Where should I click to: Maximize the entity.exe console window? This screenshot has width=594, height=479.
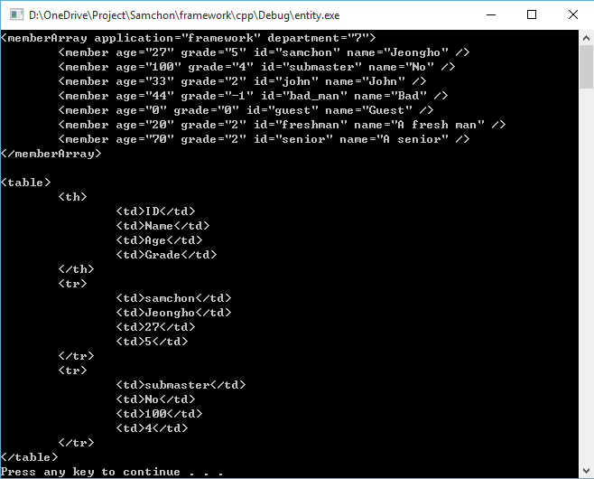532,14
